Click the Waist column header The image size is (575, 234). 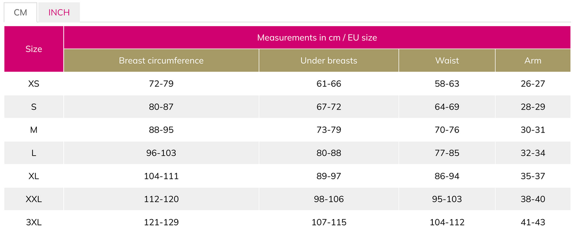tap(447, 61)
